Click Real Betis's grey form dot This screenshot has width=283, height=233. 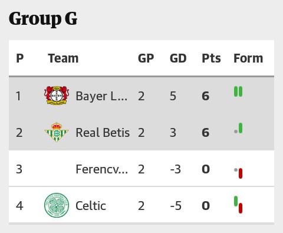236,132
